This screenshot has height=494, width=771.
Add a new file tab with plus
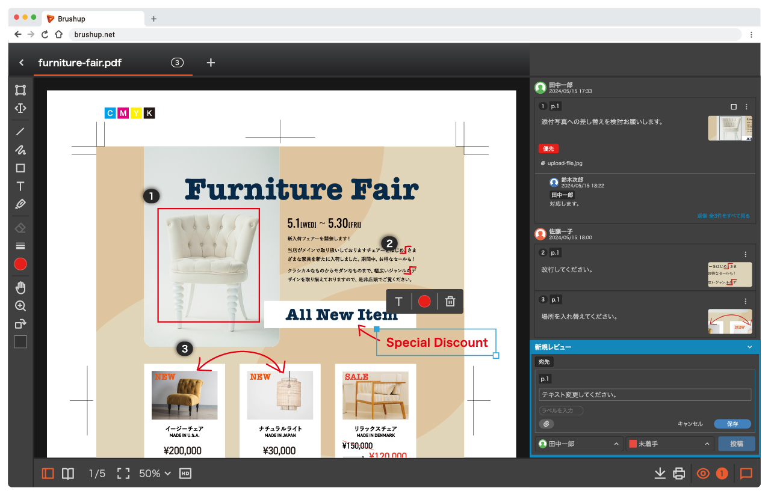[211, 63]
